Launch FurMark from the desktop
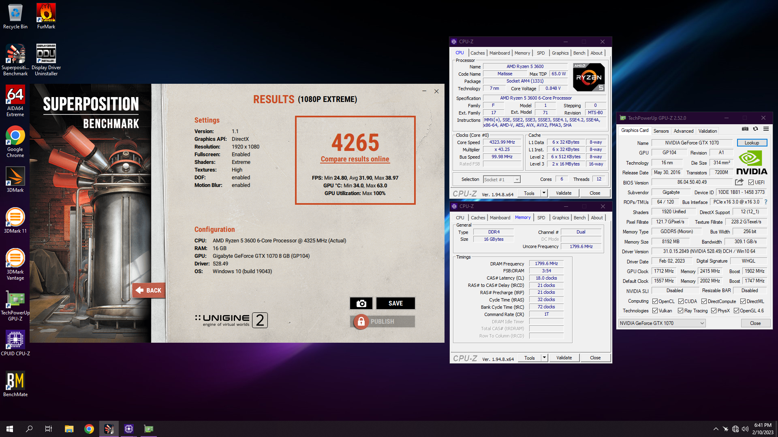Image resolution: width=778 pixels, height=437 pixels. point(46,17)
